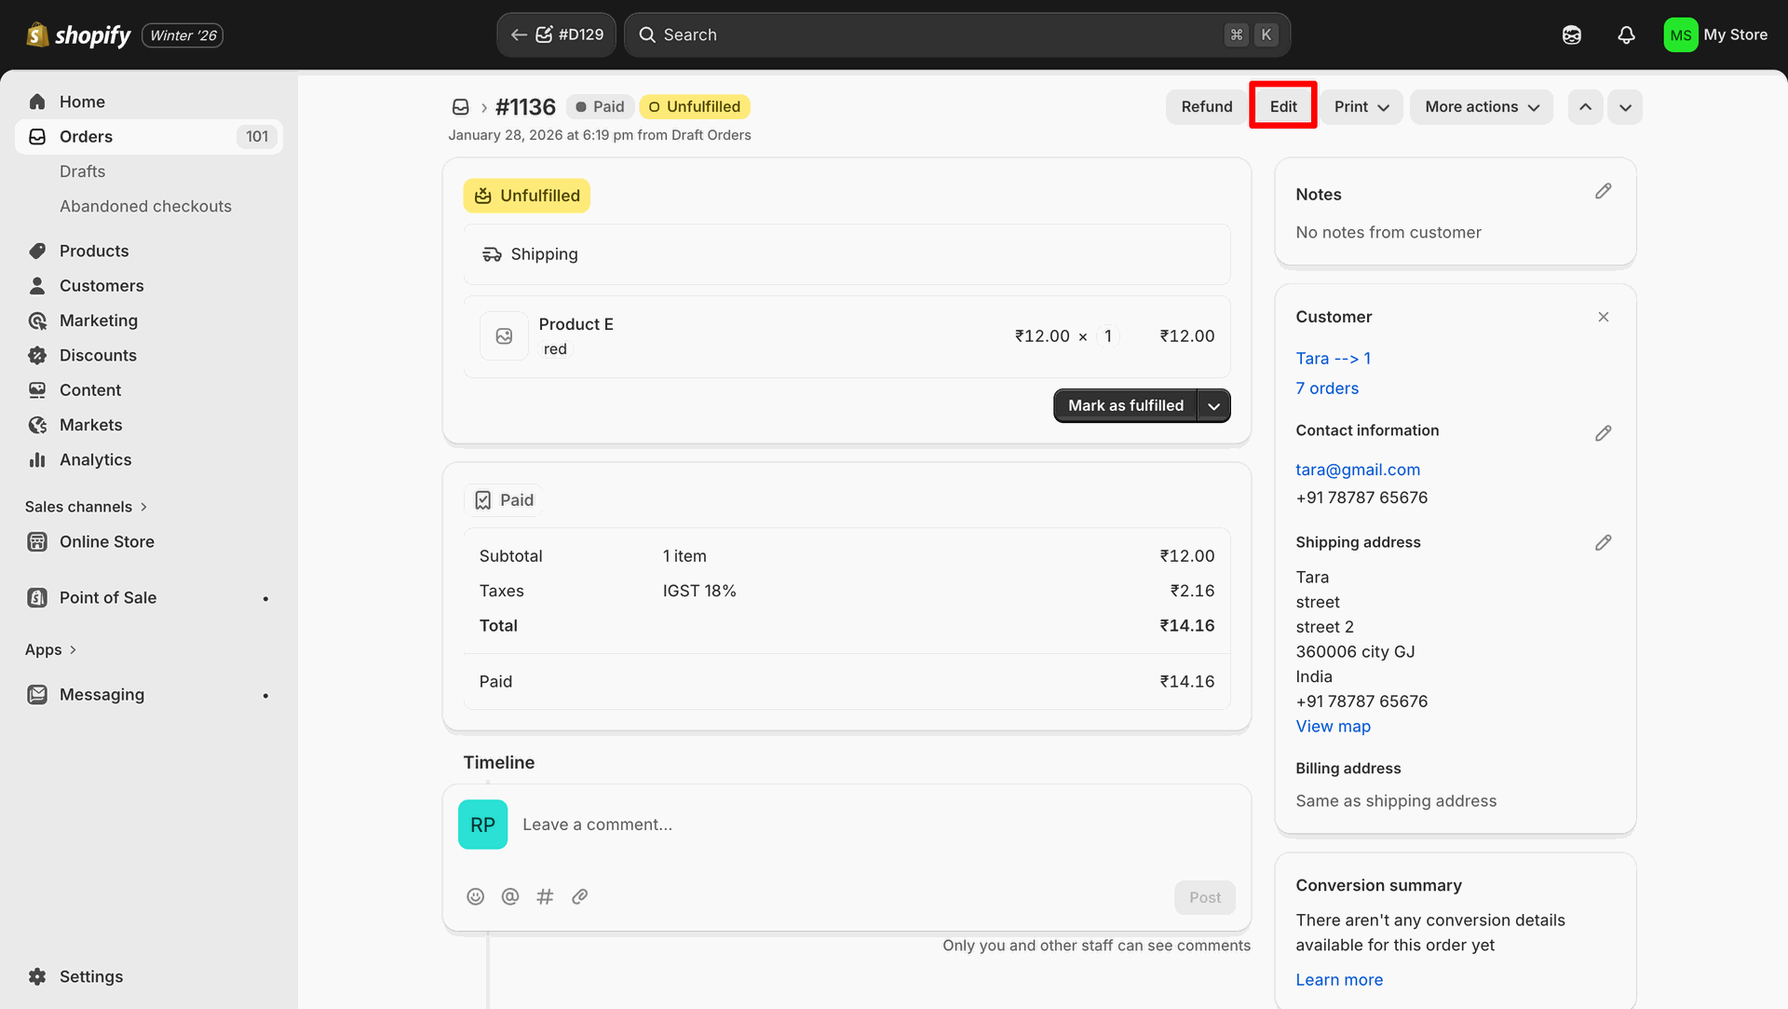Click the Refund button
This screenshot has width=1788, height=1009.
1206,107
